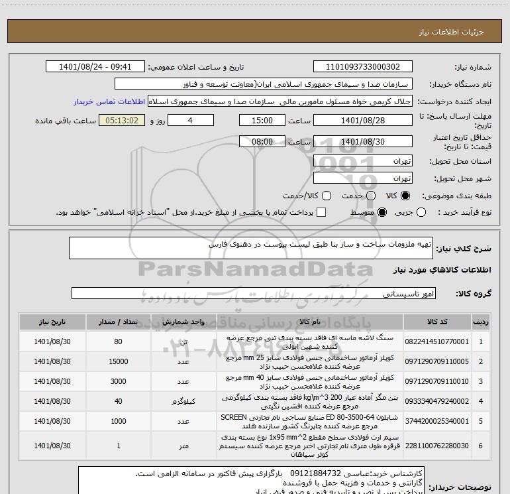Select the کالا/خدمت radio button
Screen dimensions: 510x494
[x=327, y=196]
